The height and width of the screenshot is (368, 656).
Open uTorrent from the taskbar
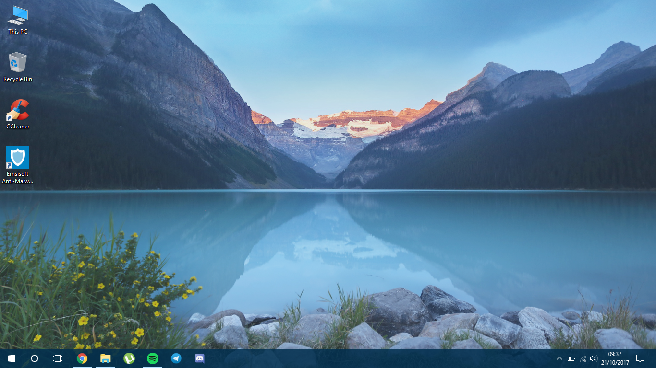click(x=129, y=358)
